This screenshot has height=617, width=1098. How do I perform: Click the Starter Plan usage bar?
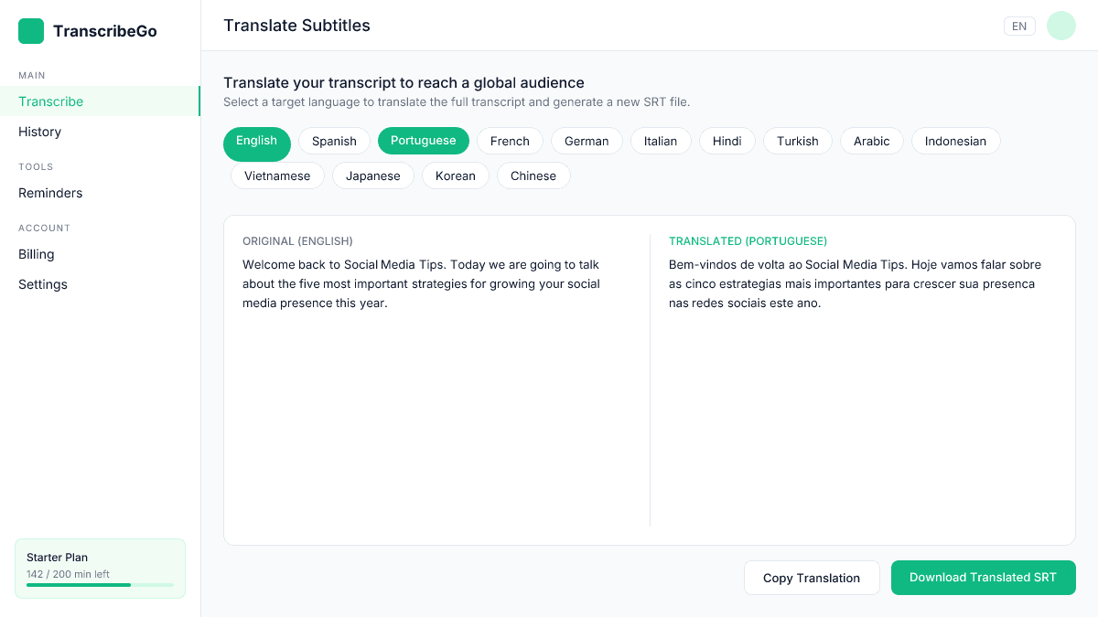[78, 584]
